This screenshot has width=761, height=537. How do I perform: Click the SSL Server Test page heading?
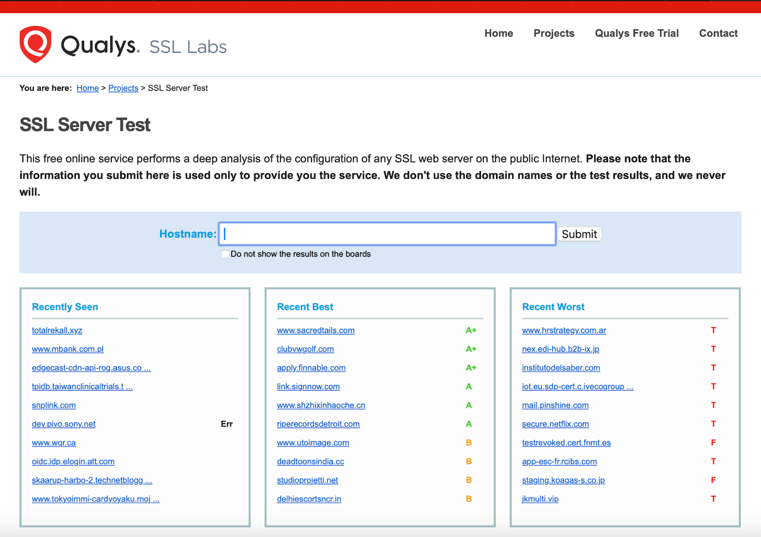[x=85, y=125]
